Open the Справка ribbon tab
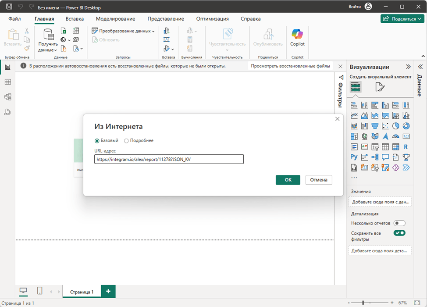The height and width of the screenshot is (307, 427). pyautogui.click(x=250, y=19)
